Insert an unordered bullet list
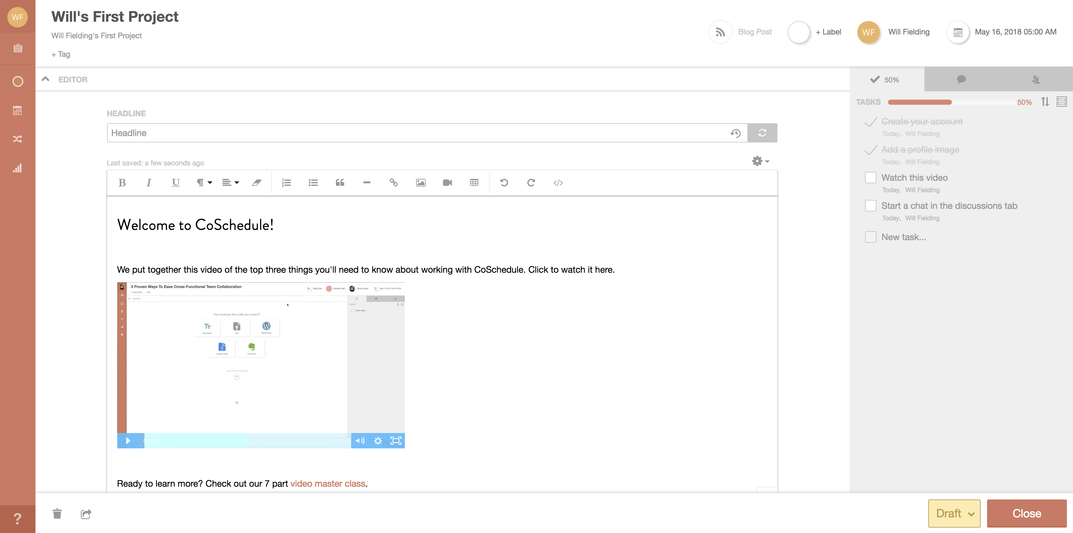This screenshot has height=533, width=1073. pyautogui.click(x=313, y=183)
